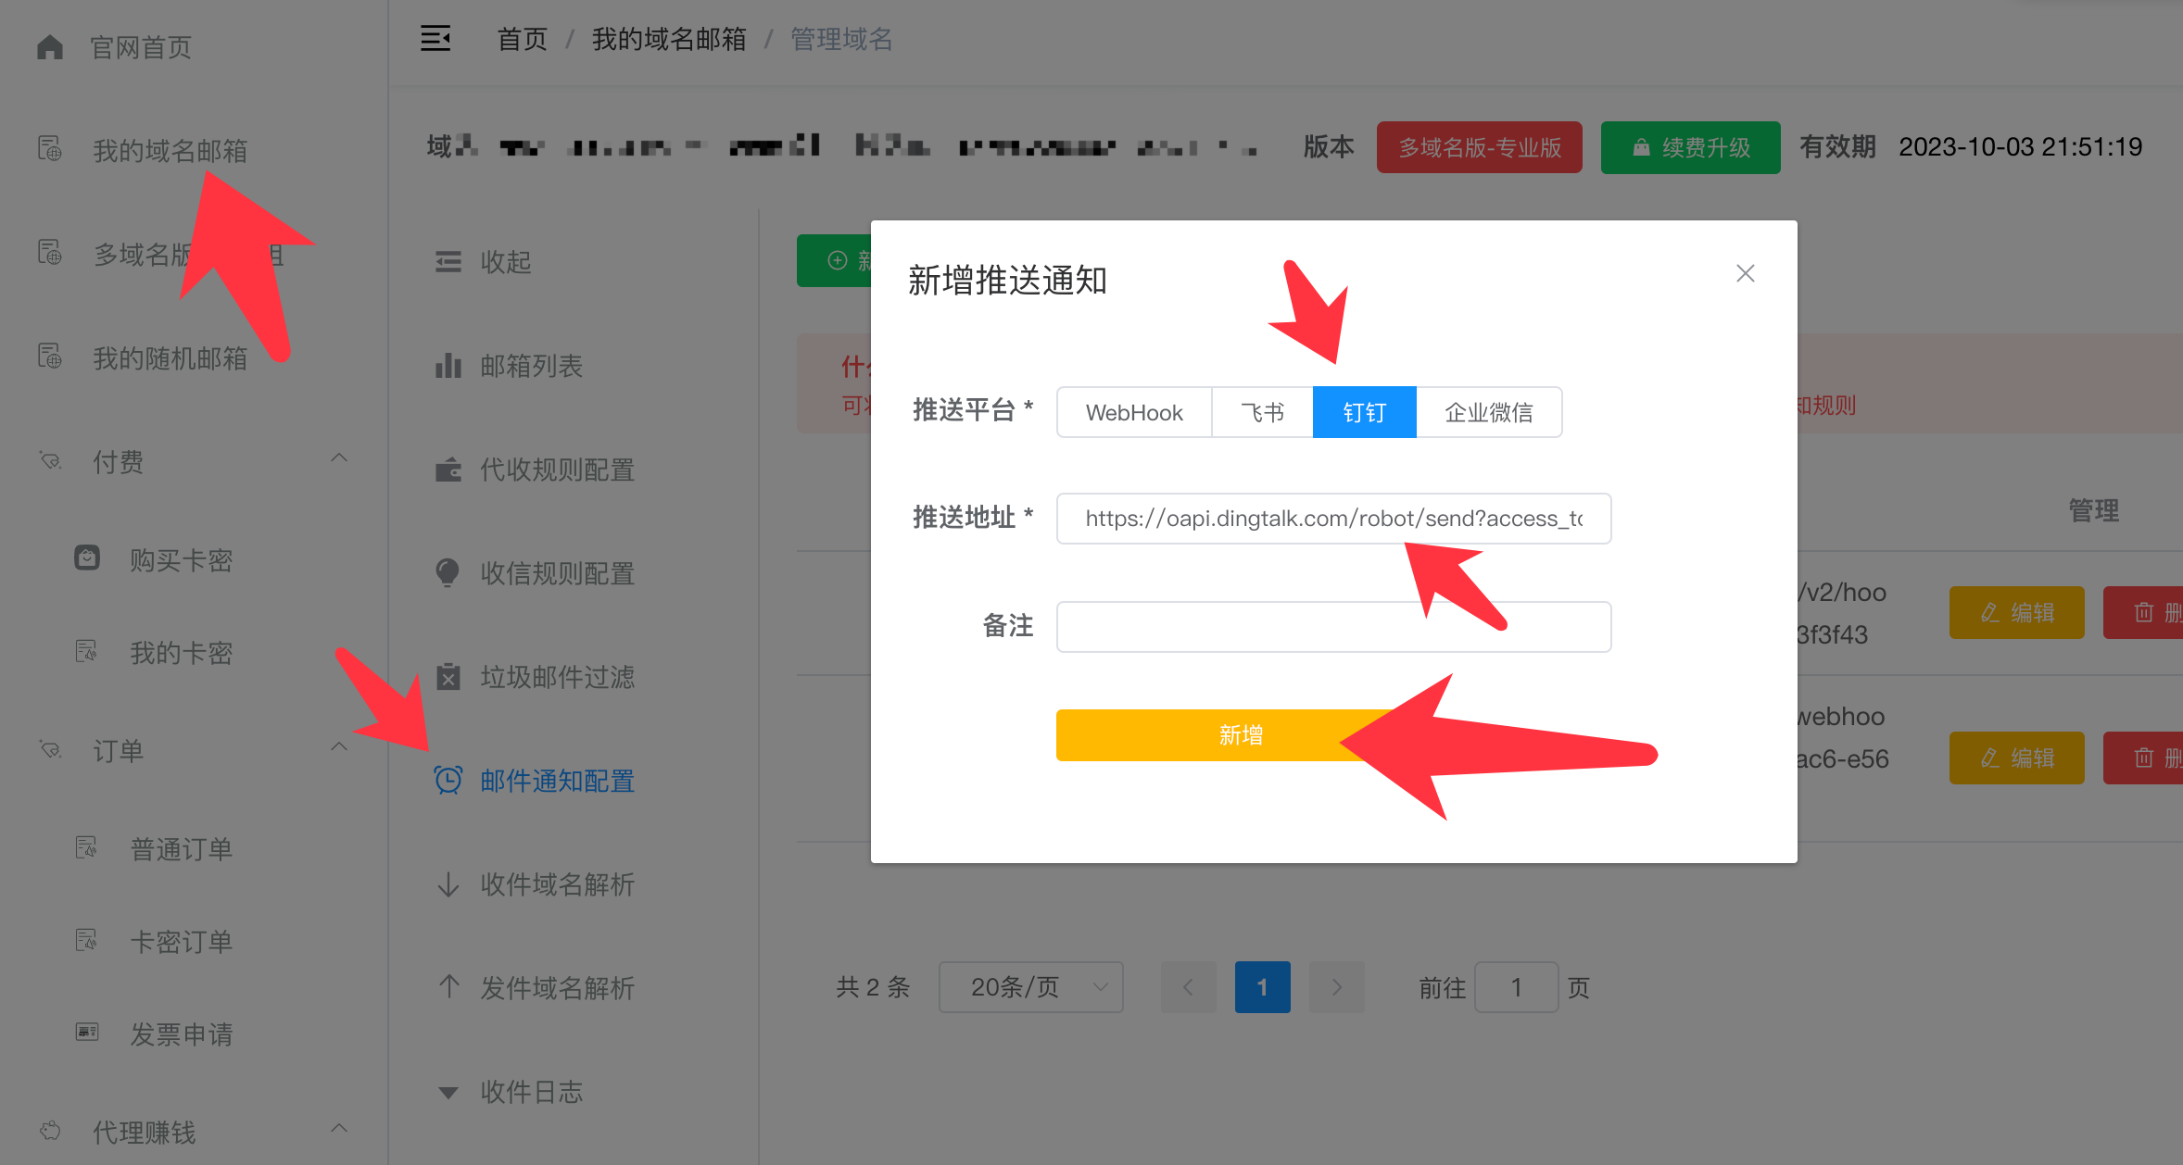Open the 20条/页 page size dropdown

pos(1031,987)
